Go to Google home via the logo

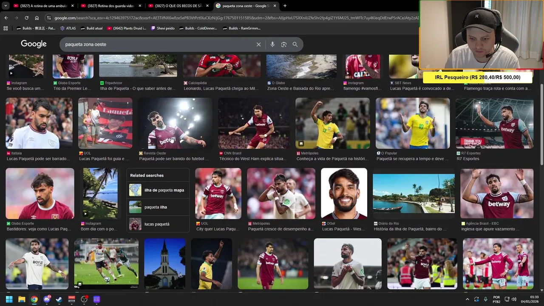(34, 44)
